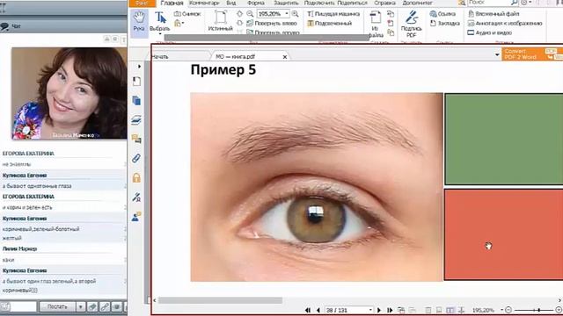Expand the Выбрать tool dropdown arrow

(x=160, y=34)
